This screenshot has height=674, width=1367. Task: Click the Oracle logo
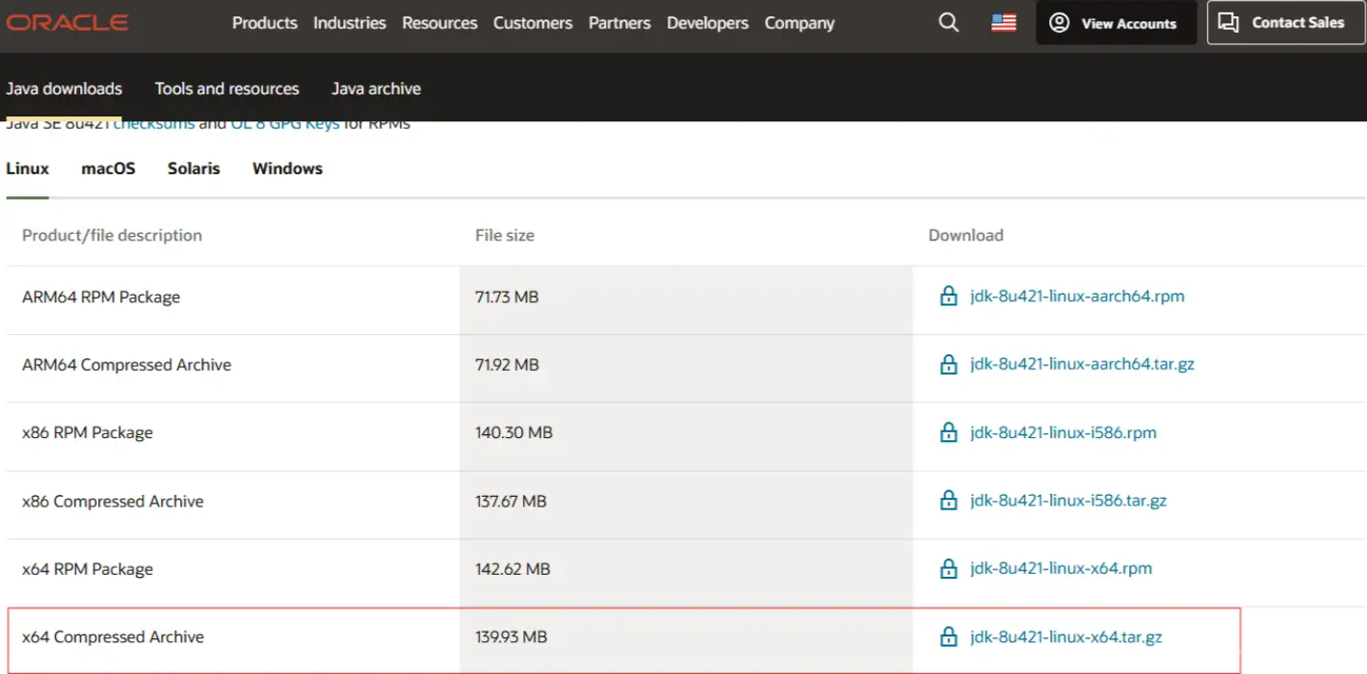click(67, 22)
